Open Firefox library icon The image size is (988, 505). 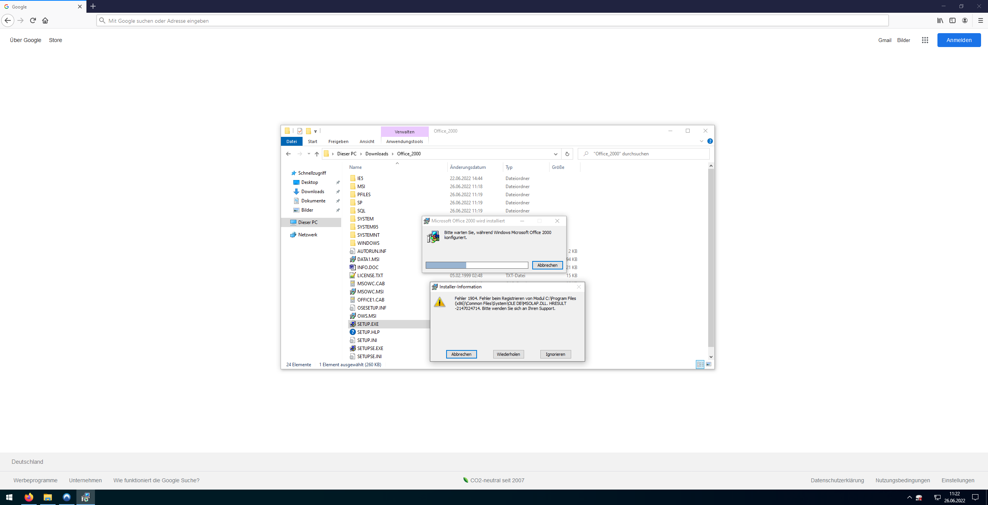[940, 20]
